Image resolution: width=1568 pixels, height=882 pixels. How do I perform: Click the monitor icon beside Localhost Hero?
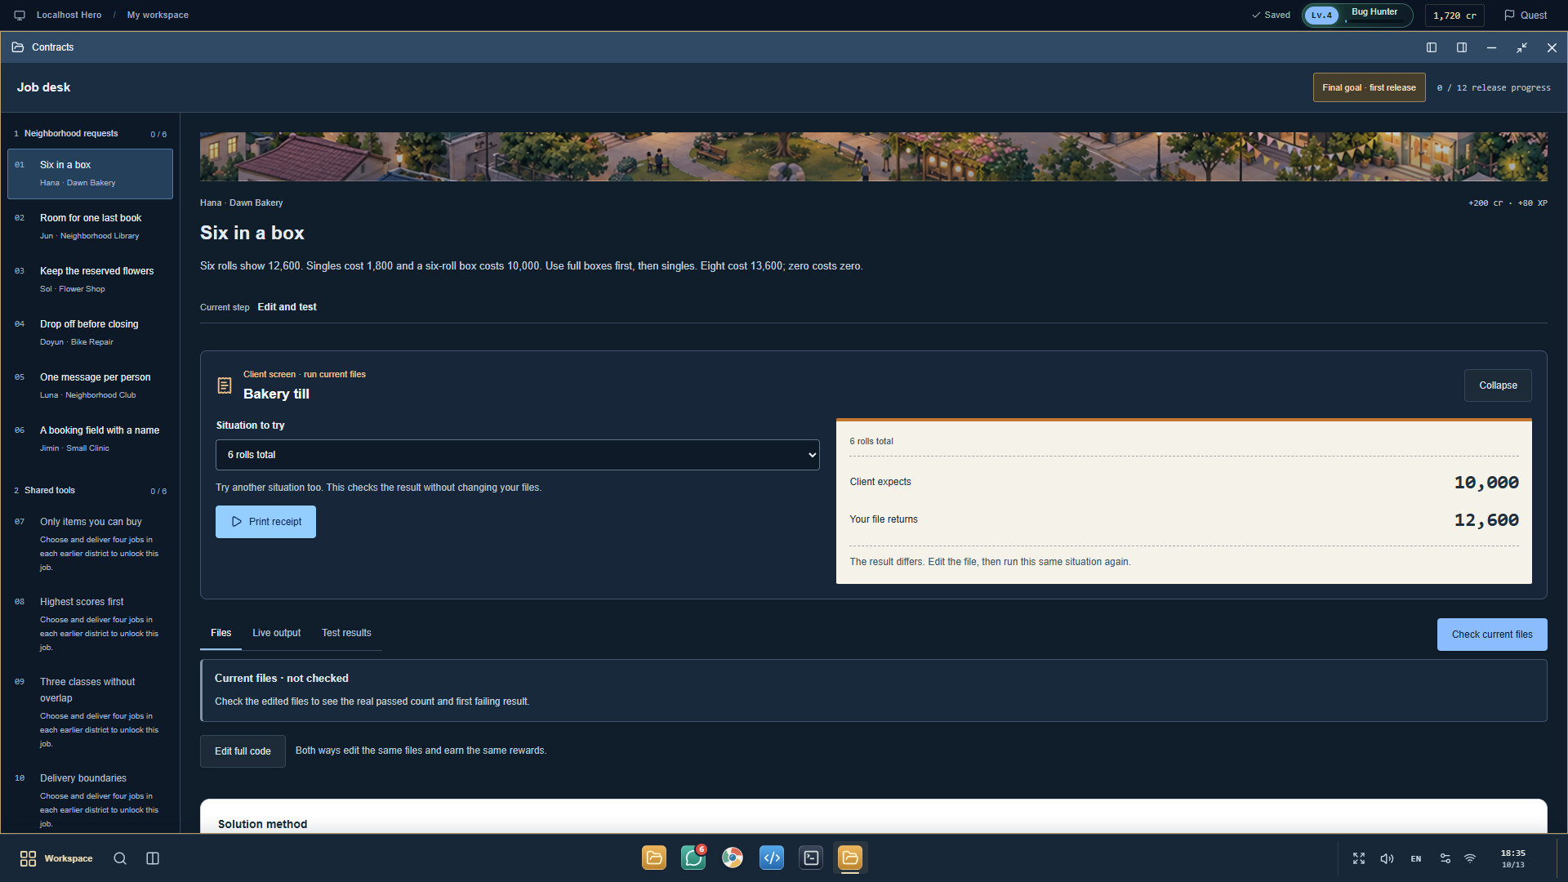(20, 15)
